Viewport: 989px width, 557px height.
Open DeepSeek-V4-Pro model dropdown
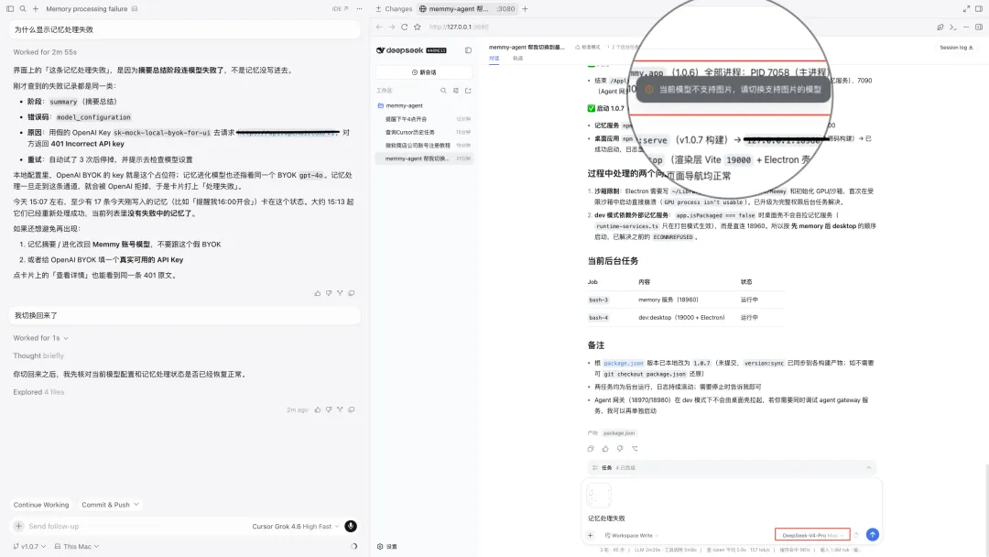tap(812, 535)
